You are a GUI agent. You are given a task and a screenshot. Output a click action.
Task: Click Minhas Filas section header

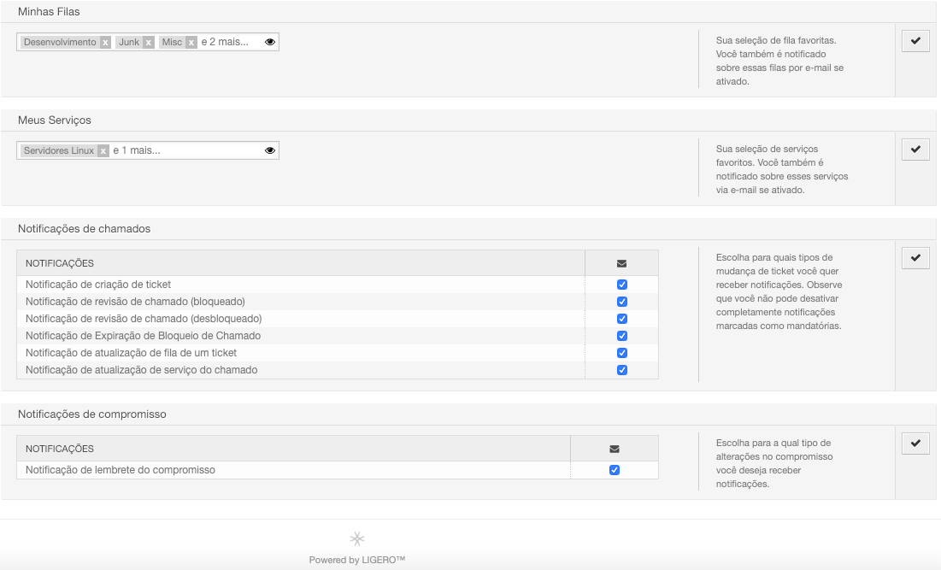pyautogui.click(x=49, y=11)
